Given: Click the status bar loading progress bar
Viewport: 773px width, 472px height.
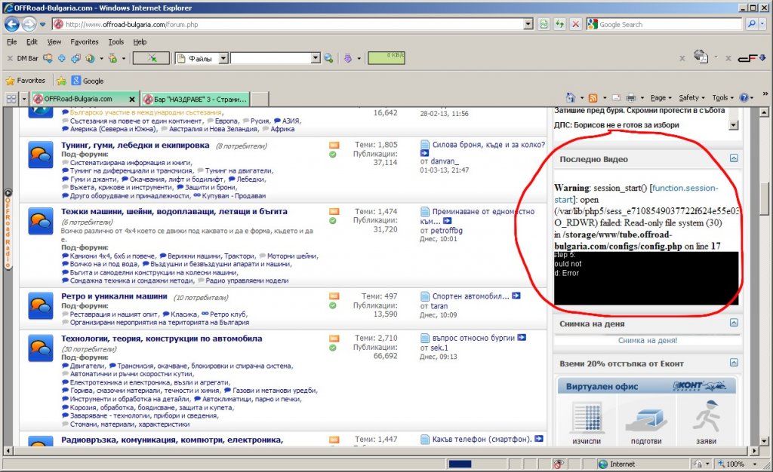Looking at the screenshot, I should tap(478, 464).
